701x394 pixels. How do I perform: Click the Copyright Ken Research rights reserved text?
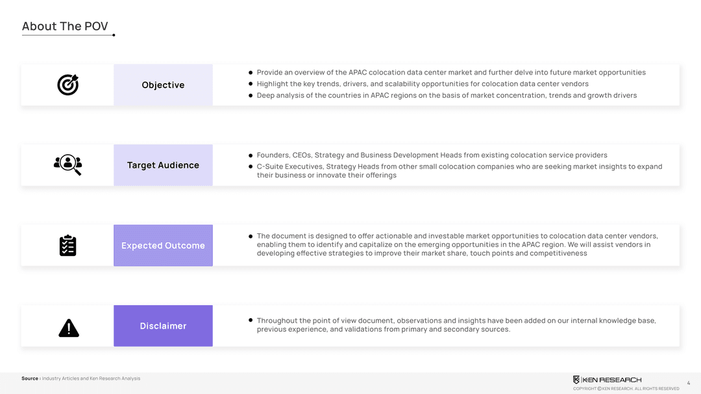click(x=626, y=389)
